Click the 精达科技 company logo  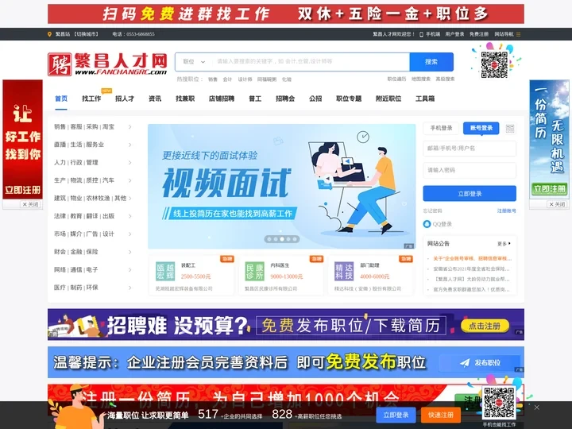[344, 272]
